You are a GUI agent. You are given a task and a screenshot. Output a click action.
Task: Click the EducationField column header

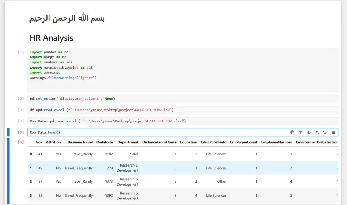(213, 142)
